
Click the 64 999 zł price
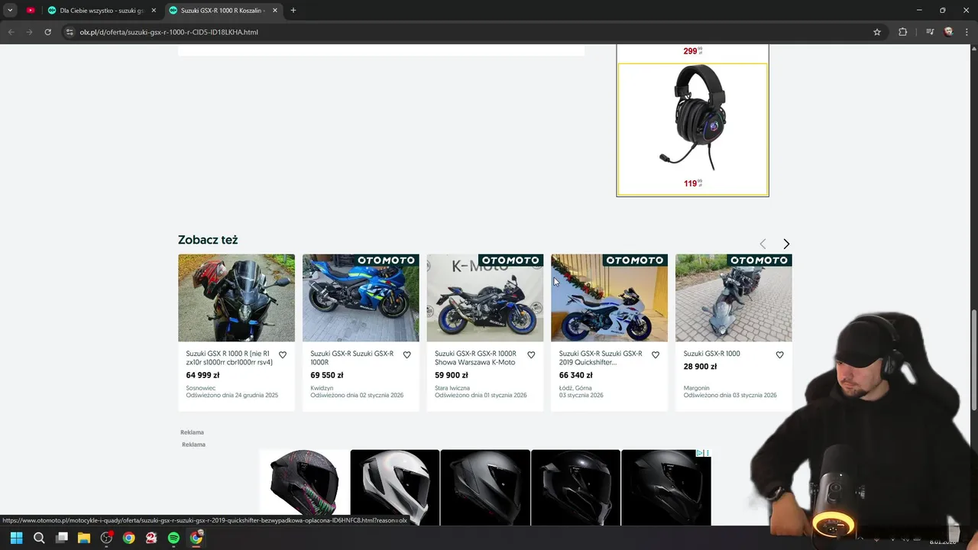click(202, 375)
